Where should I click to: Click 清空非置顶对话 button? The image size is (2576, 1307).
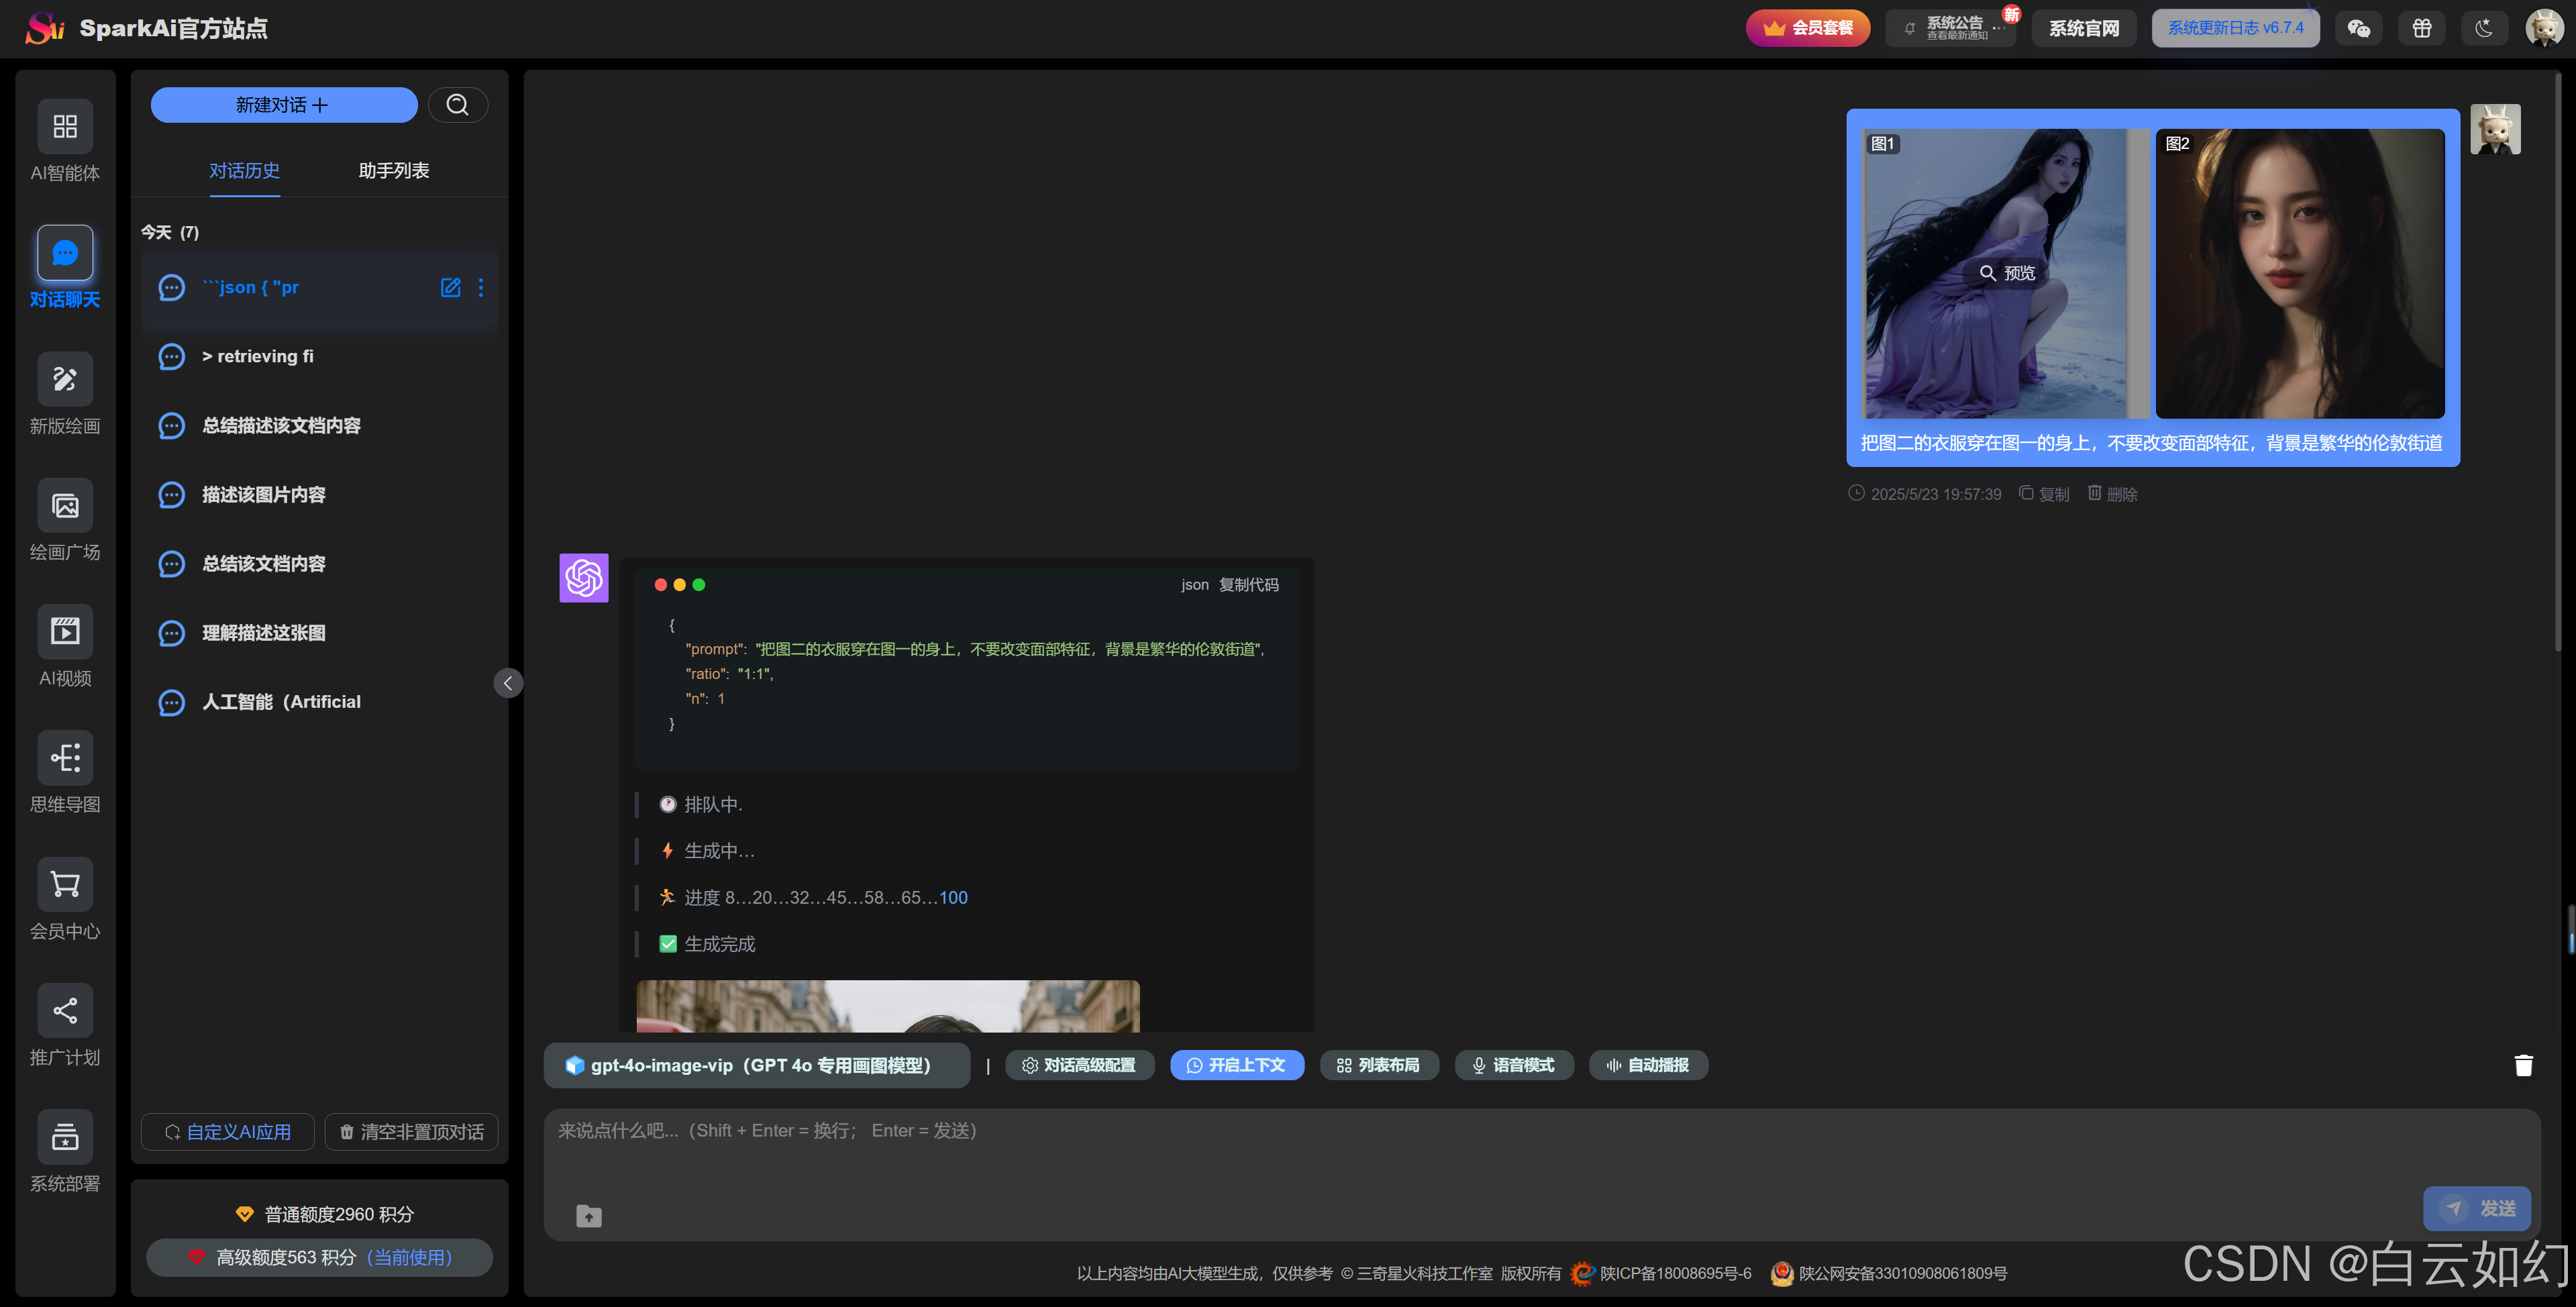411,1132
